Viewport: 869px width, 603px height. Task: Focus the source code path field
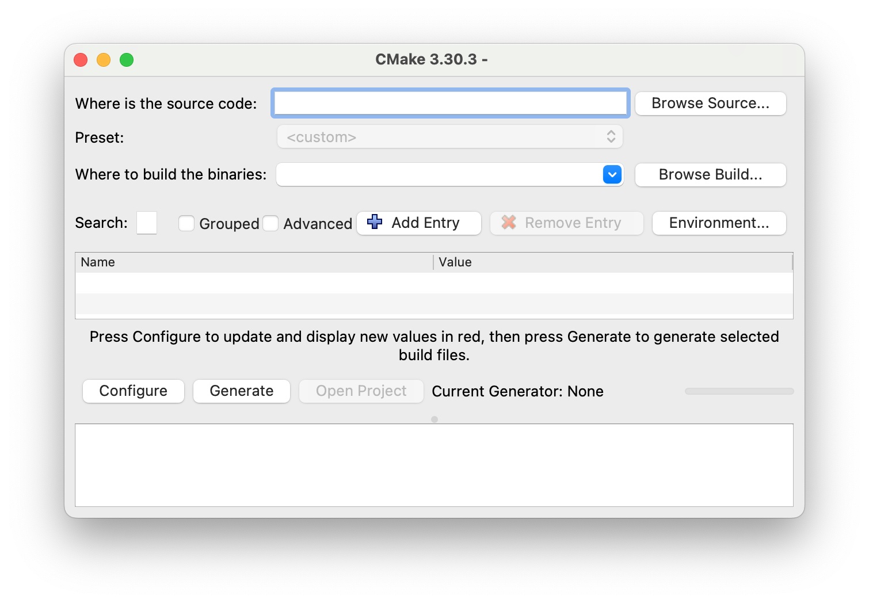tap(451, 104)
